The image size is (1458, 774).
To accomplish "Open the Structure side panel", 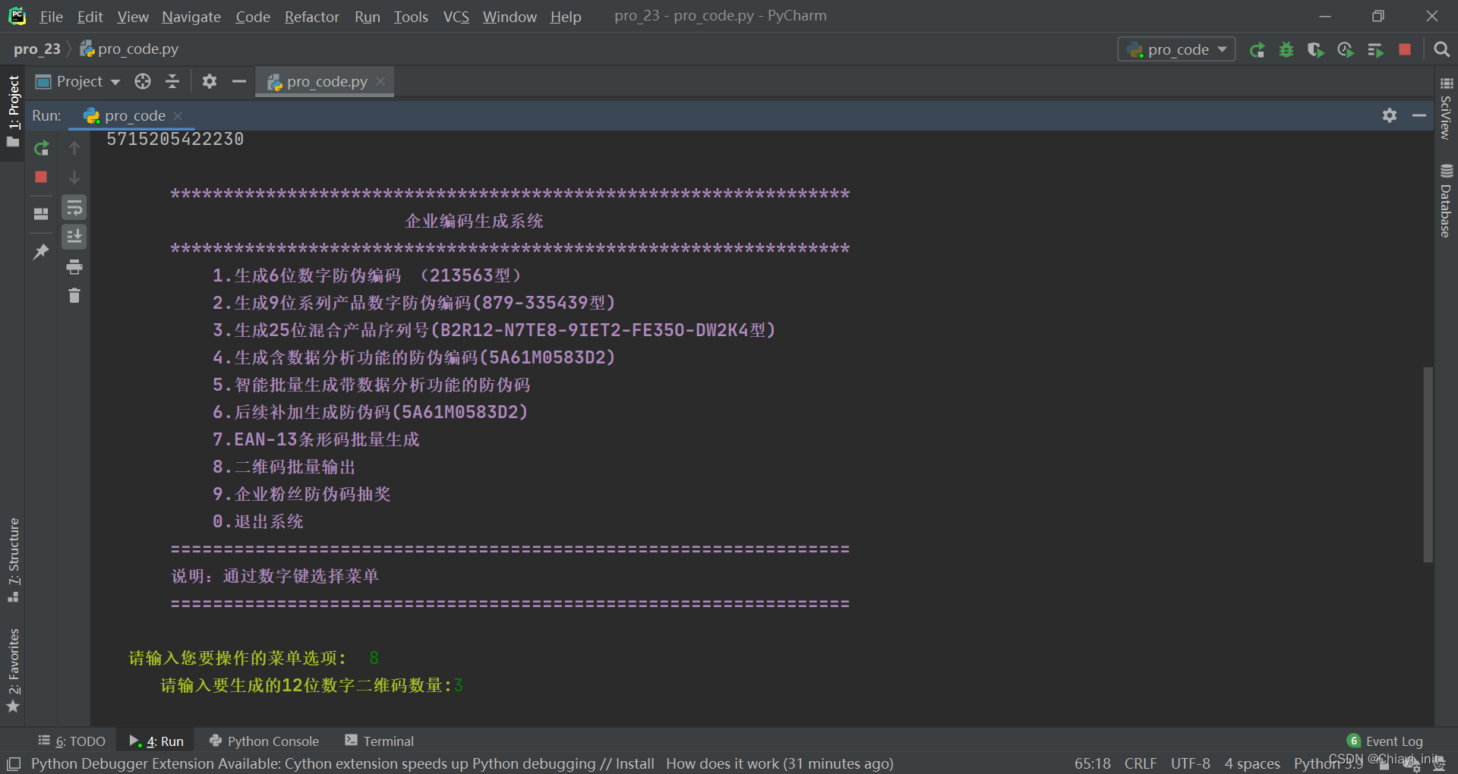I will click(x=13, y=560).
